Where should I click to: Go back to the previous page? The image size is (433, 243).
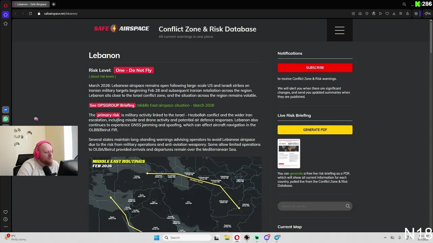(16, 13)
